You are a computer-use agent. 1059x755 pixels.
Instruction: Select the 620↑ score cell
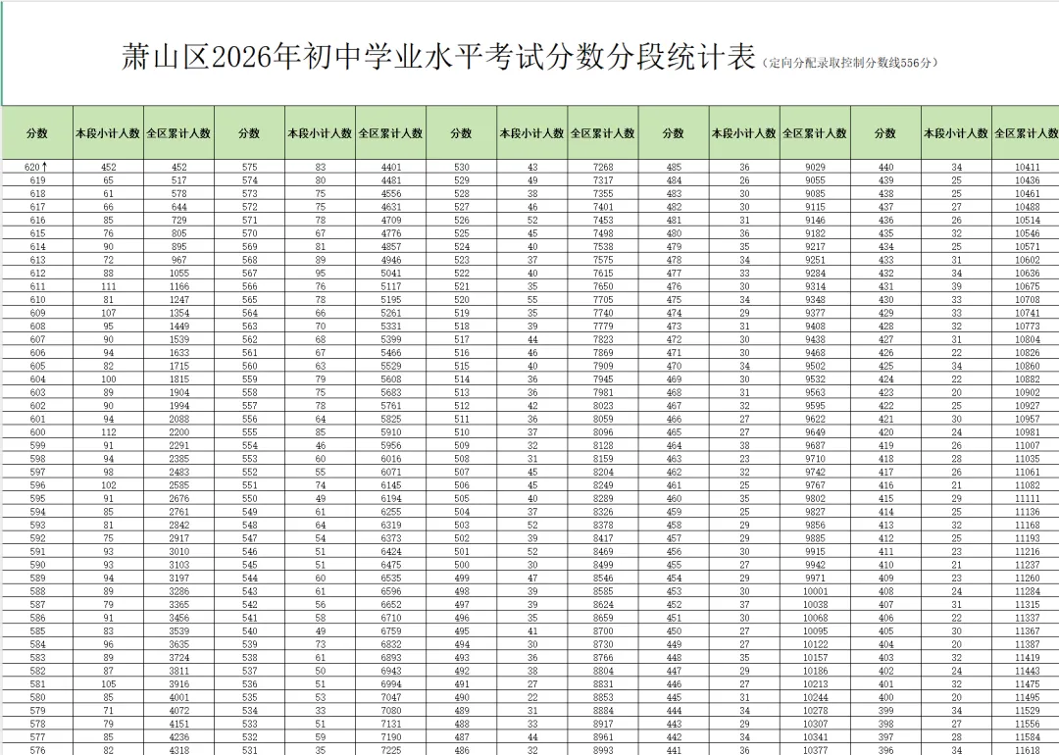coord(37,167)
